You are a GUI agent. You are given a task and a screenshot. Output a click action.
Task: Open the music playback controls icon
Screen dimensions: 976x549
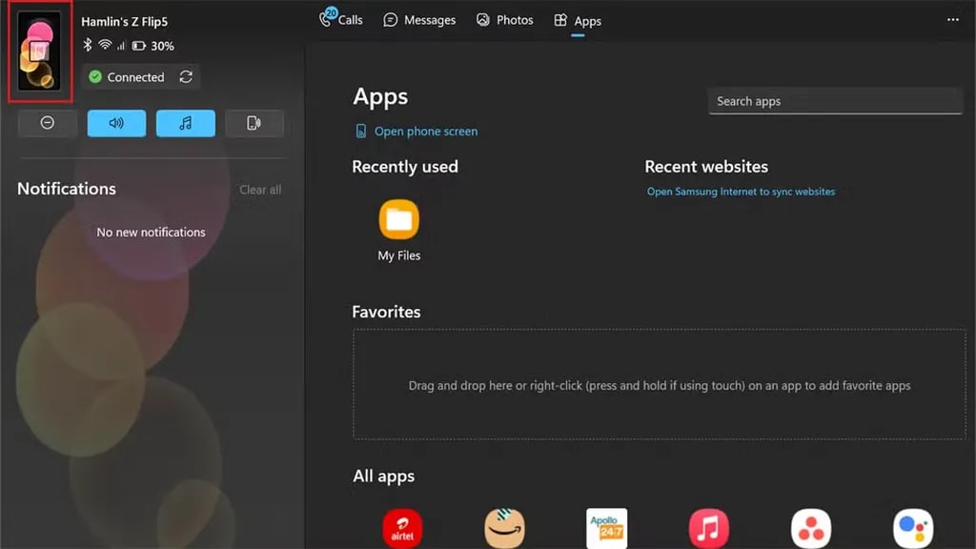(185, 123)
